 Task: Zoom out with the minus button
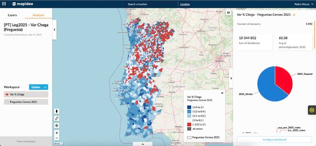(x=56, y=138)
